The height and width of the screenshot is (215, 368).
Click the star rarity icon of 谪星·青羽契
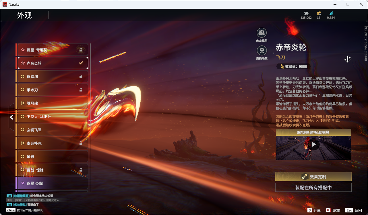pyautogui.click(x=23, y=50)
